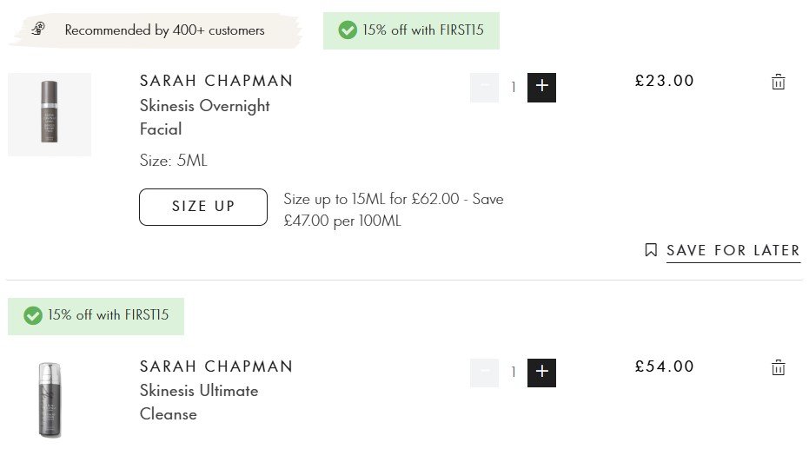Click the Ultimate Cleanse quantity number field
Screen dimensions: 809x449
pyautogui.click(x=514, y=373)
